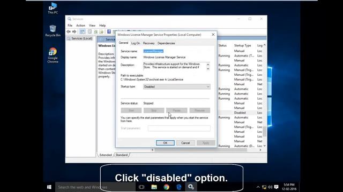
Task: Click down arrow on Description scrollbar
Action: click(x=208, y=69)
